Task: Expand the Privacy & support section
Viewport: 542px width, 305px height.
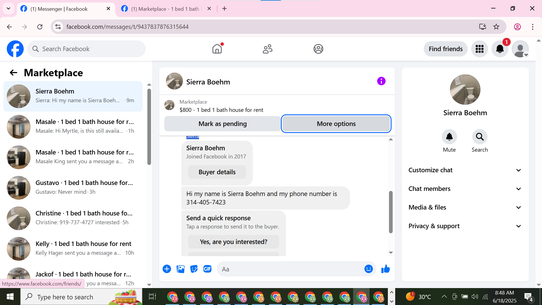Action: tap(465, 226)
